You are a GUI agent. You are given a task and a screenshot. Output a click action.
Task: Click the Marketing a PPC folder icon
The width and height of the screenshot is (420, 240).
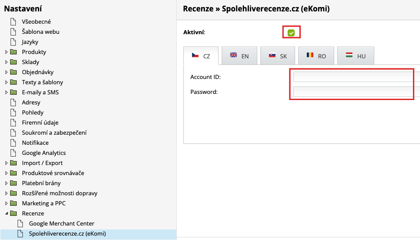[x=13, y=204]
